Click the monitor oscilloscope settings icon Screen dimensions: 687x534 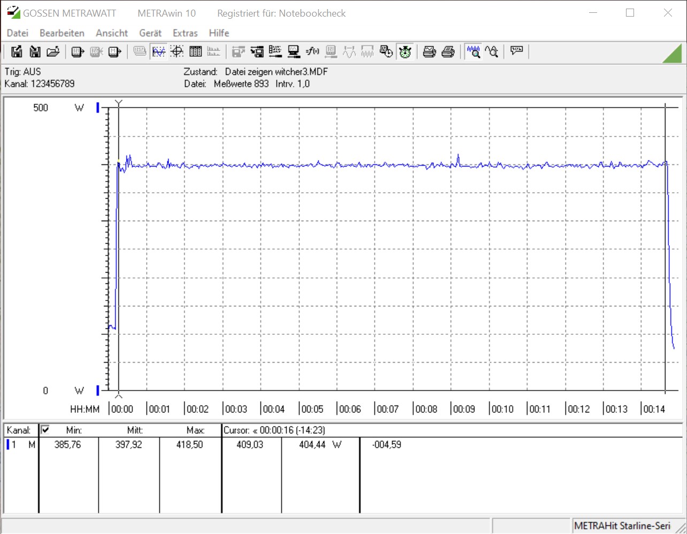click(x=294, y=51)
